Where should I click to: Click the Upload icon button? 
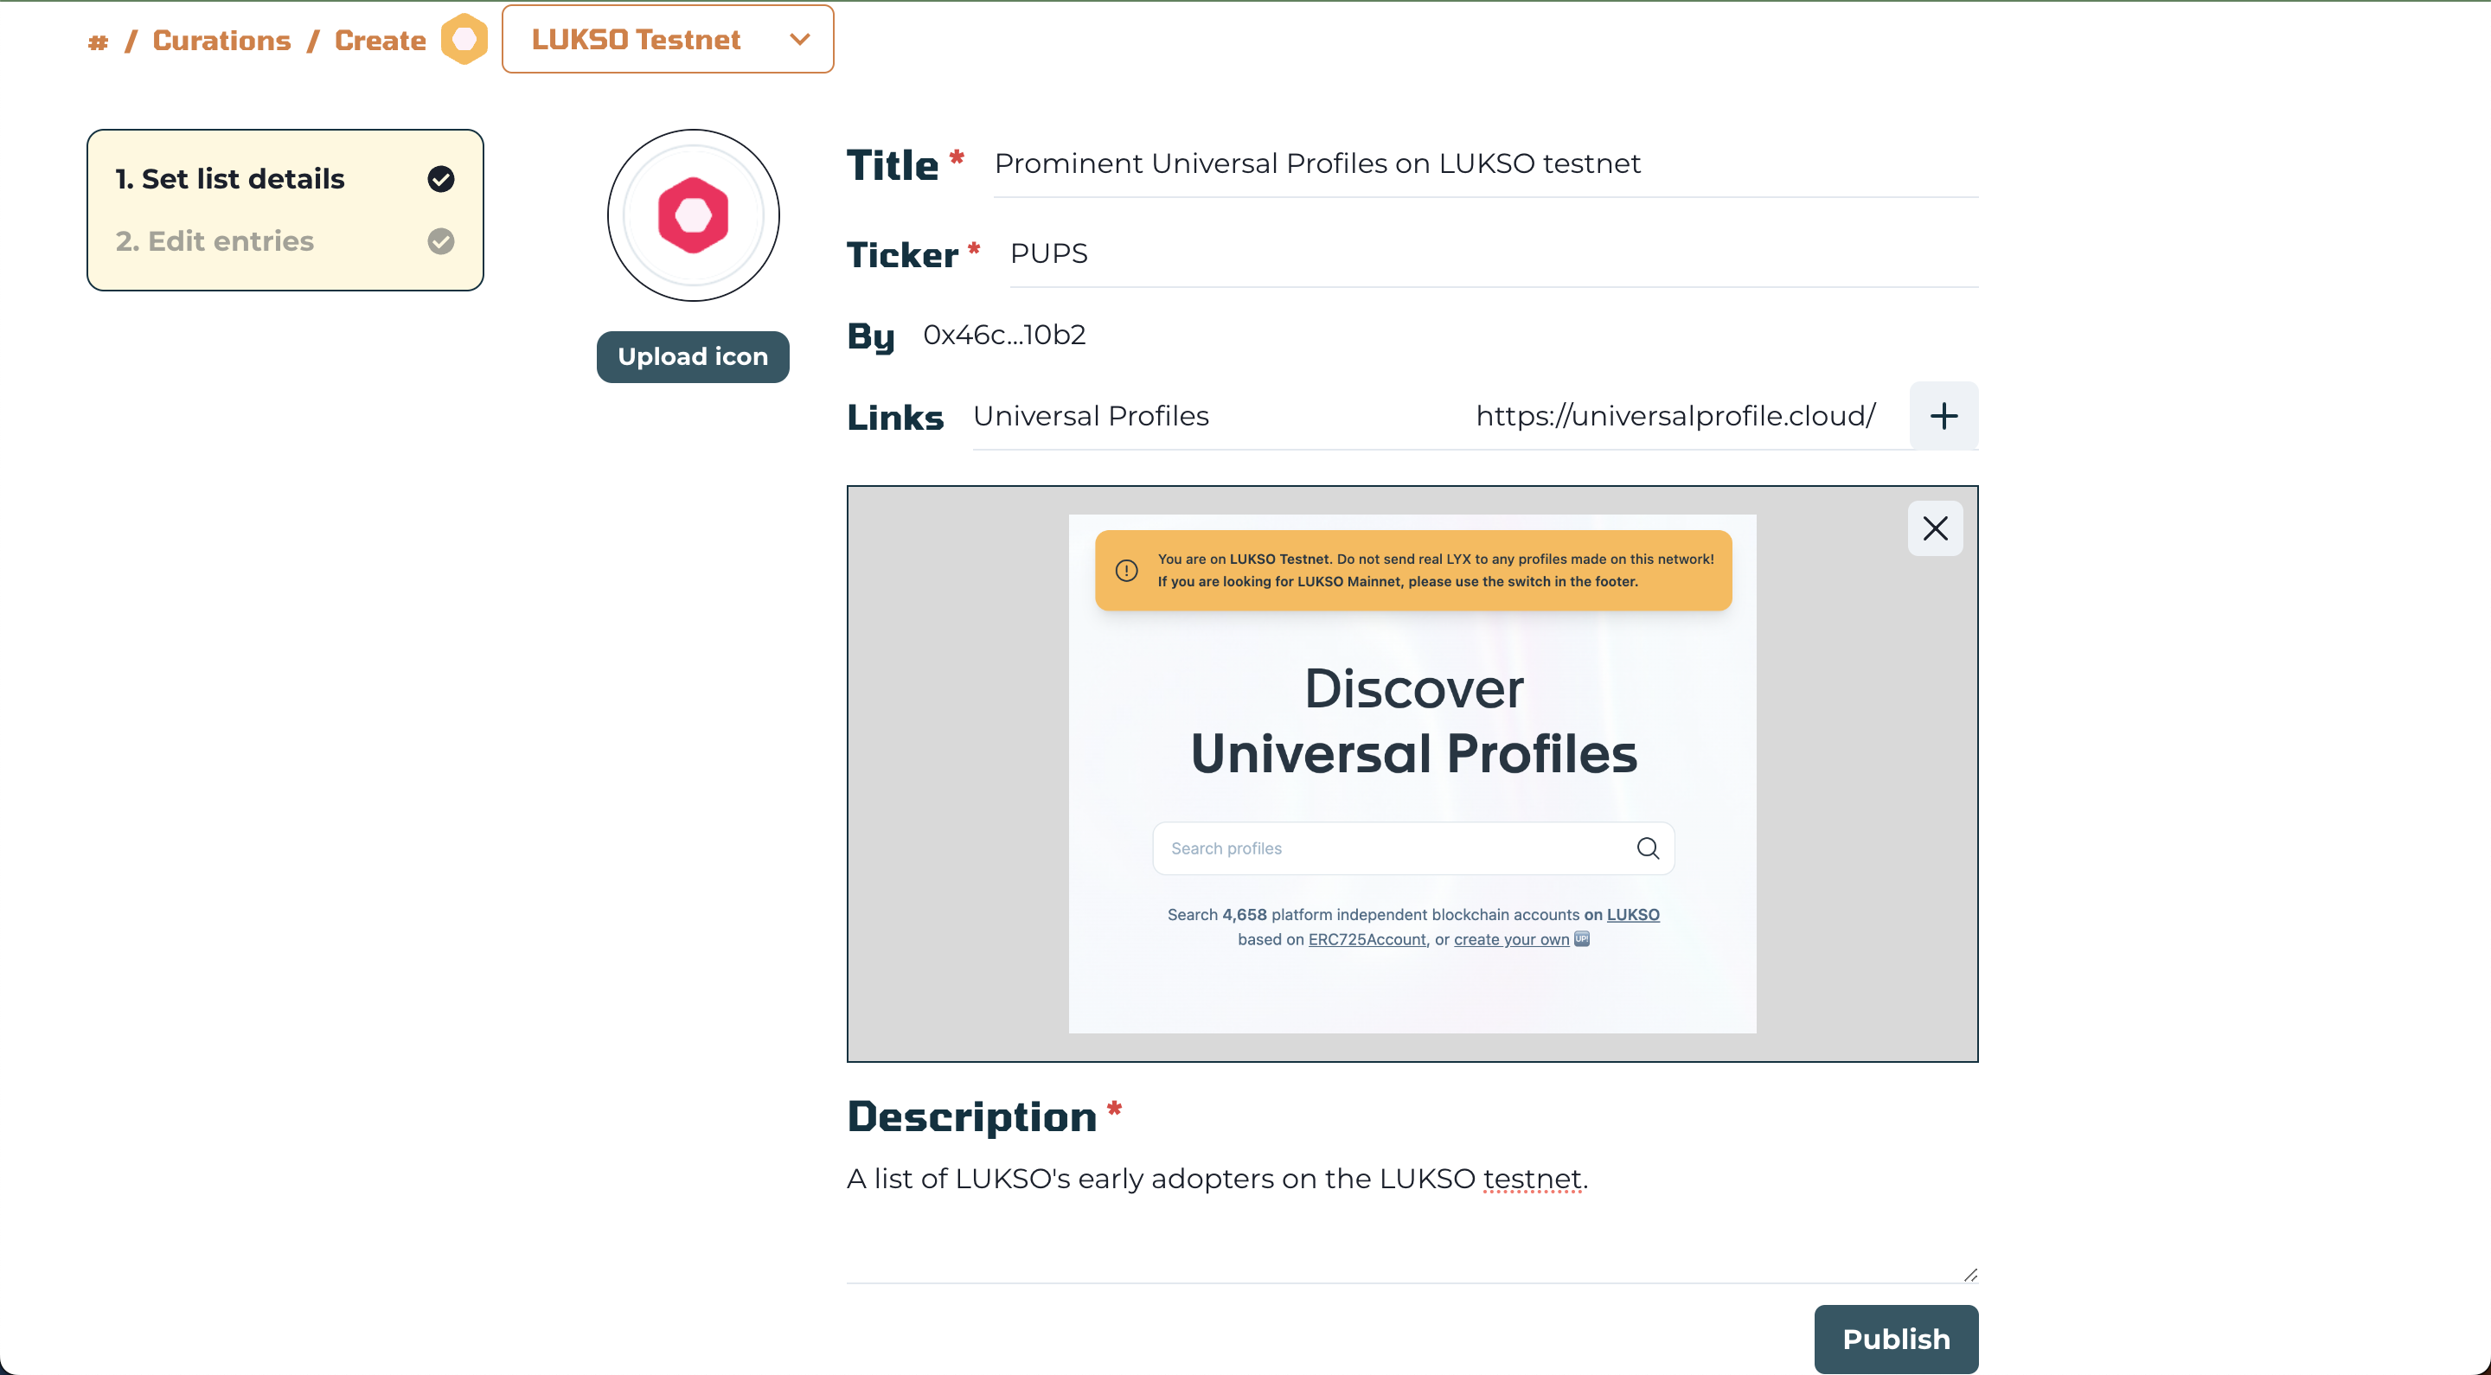(692, 355)
